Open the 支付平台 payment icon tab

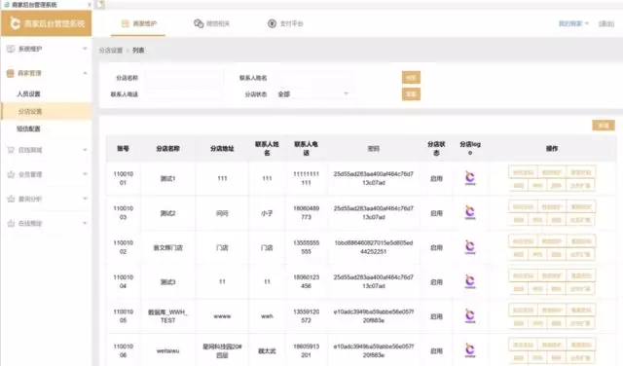(x=272, y=23)
